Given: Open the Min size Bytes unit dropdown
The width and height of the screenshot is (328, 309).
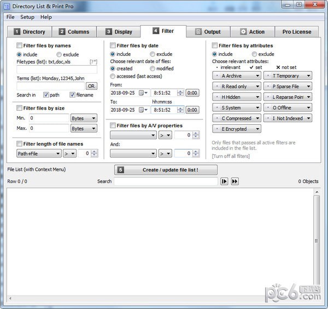Looking at the screenshot, I should (x=84, y=118).
